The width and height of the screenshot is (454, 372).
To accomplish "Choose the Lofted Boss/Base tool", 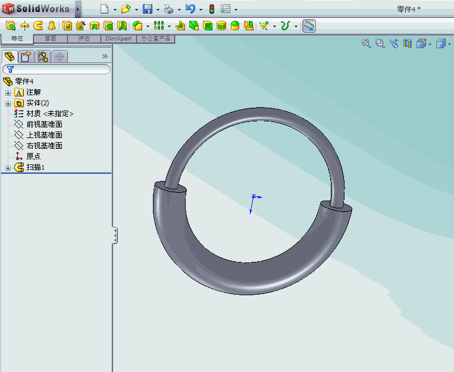I will pos(52,26).
